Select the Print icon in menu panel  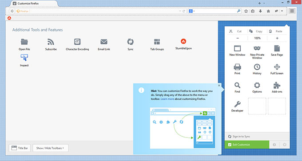[x=237, y=67]
